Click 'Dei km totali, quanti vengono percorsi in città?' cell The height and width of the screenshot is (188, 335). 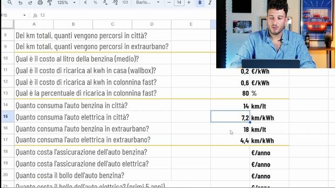82,36
